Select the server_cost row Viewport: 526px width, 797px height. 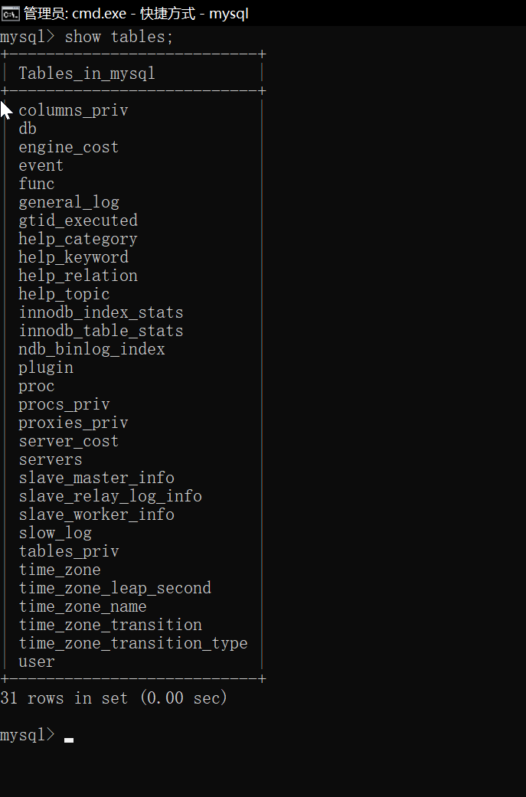coord(69,441)
